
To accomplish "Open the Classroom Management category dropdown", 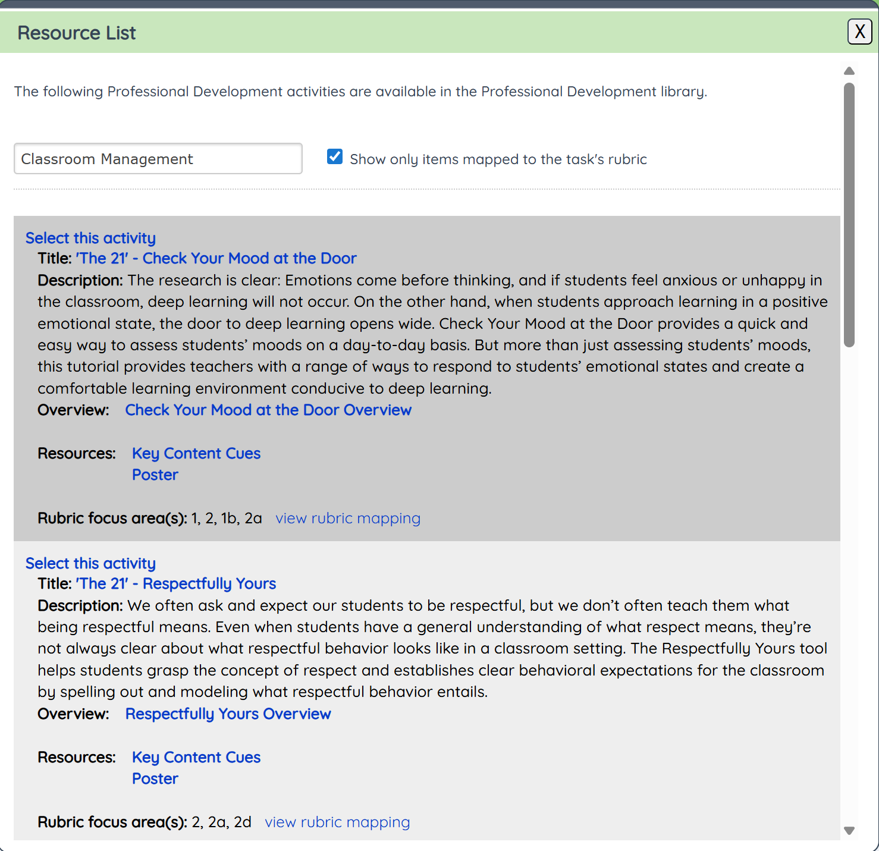I will [x=158, y=158].
